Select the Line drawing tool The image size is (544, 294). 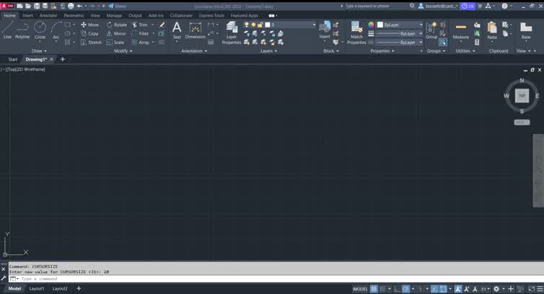coord(7,30)
